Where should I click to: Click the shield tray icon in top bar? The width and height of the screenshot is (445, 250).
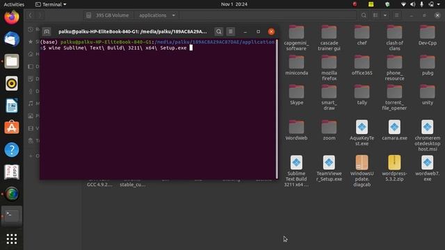(x=387, y=4)
